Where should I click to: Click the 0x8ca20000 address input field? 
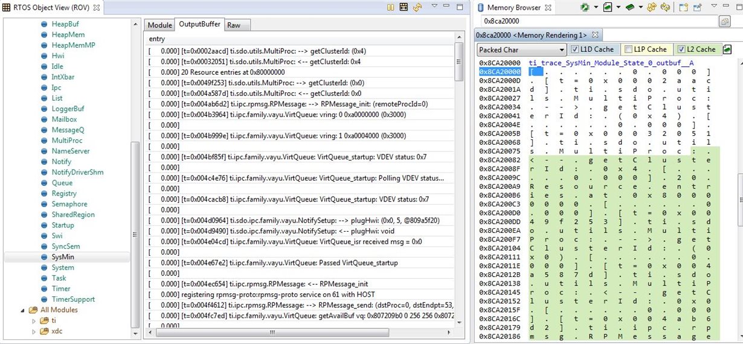[599, 21]
